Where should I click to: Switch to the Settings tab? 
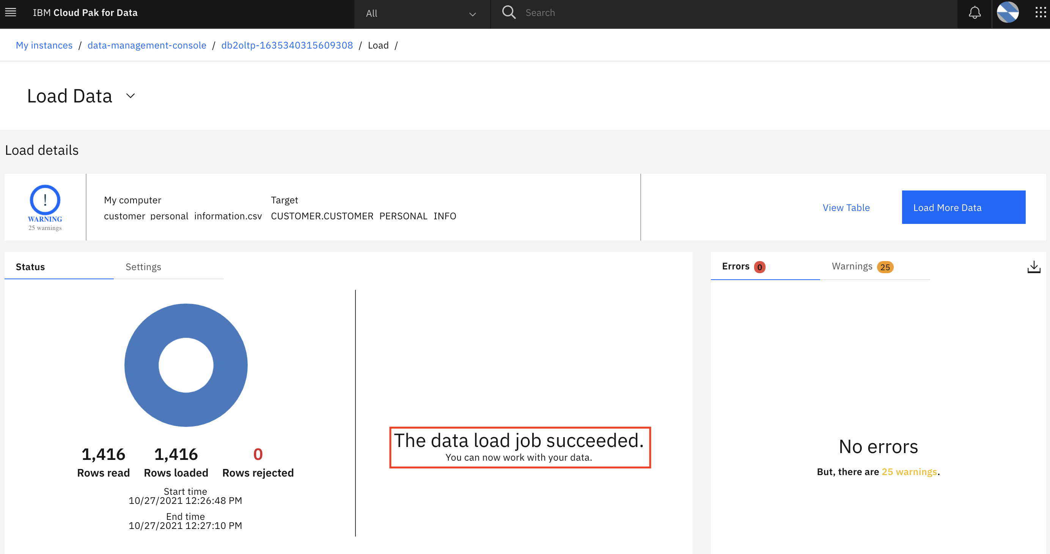142,266
